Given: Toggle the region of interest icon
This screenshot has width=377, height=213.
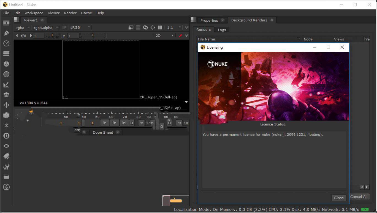Looking at the screenshot, I should (153, 27).
